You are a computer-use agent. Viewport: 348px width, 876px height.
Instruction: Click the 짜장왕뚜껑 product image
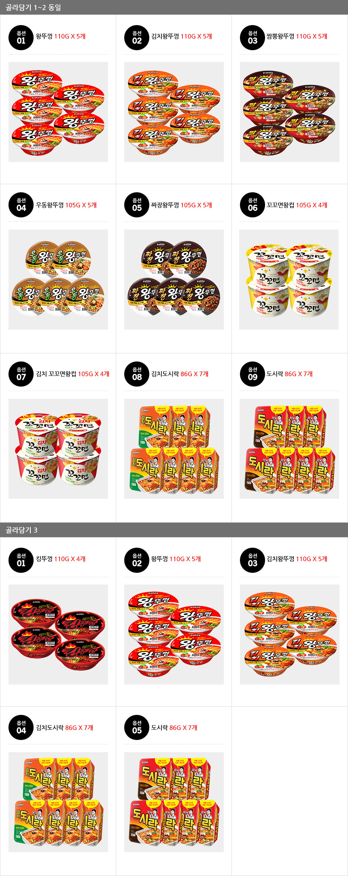pos(174,279)
